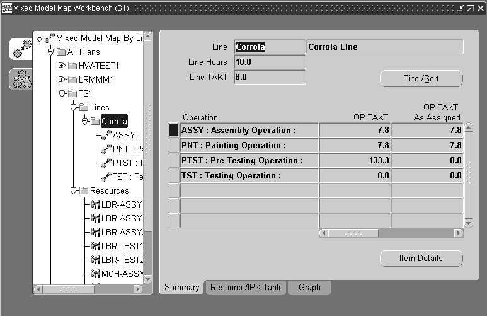Click the Line Hours field
Screen dimensions: 487x316
click(270, 62)
